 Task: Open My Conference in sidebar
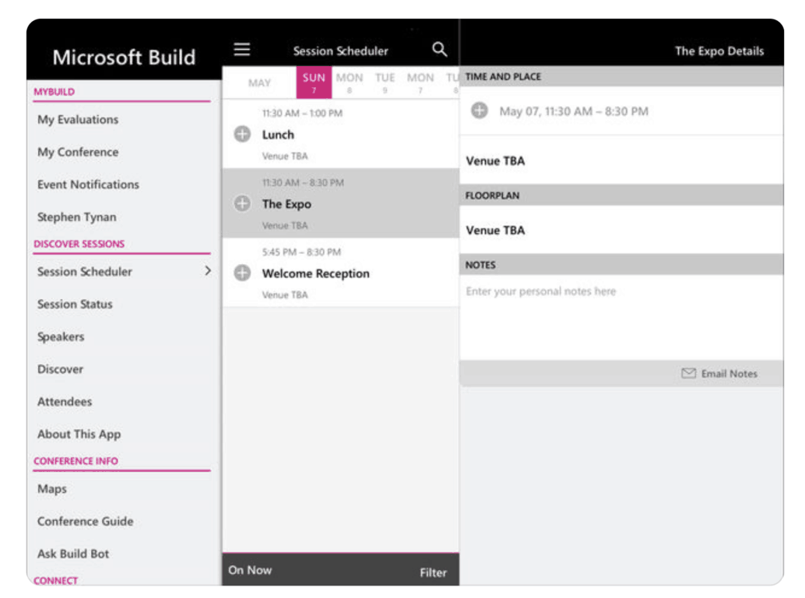pos(78,152)
